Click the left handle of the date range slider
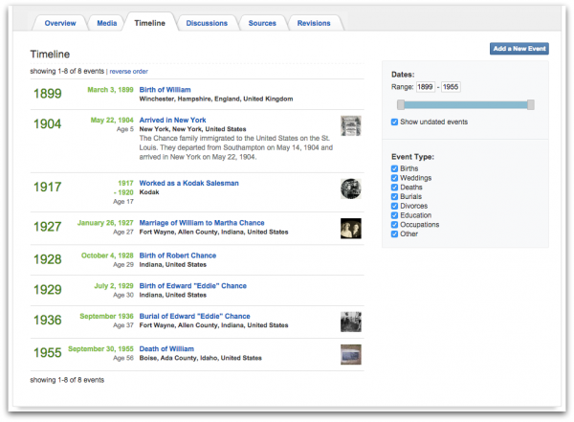Image resolution: width=574 pixels, height=422 pixels. coord(401,104)
